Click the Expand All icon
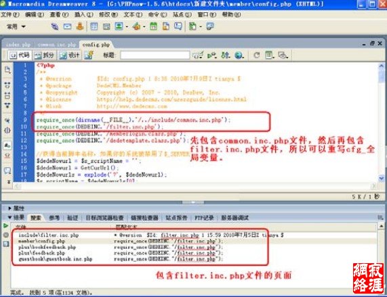 click(x=7, y=106)
